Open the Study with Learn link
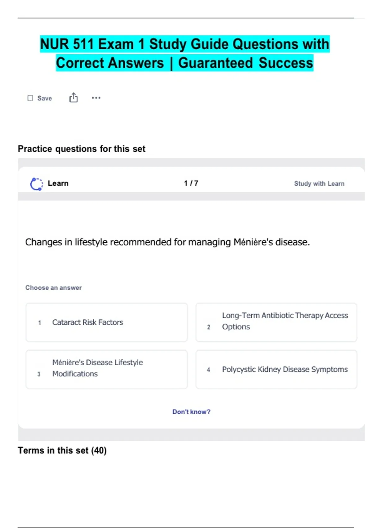The height and width of the screenshot is (528, 372). coord(319,184)
